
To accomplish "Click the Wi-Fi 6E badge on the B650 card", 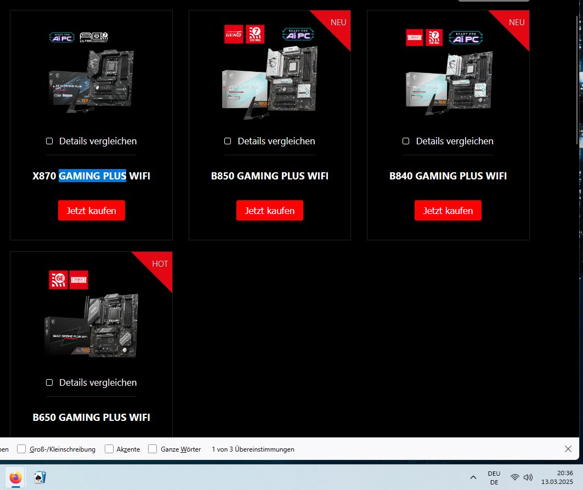I will (x=58, y=280).
